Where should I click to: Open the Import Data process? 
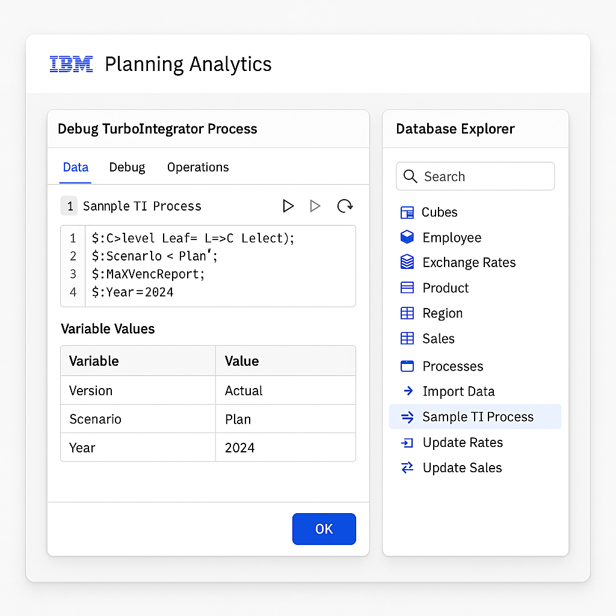click(x=458, y=392)
